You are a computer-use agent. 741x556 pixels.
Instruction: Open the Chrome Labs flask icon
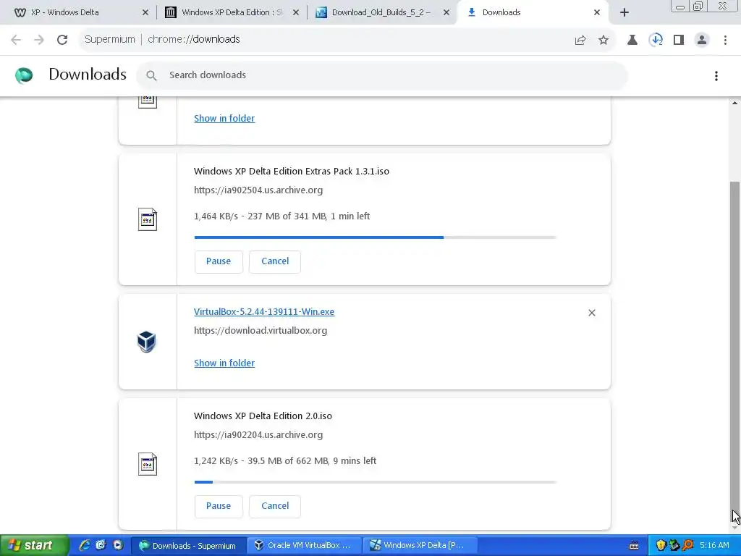632,41
